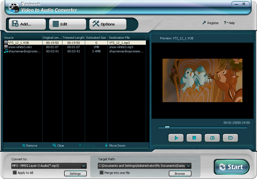The image size is (257, 179).
Task: Play the preview video
Action: pyautogui.click(x=176, y=138)
